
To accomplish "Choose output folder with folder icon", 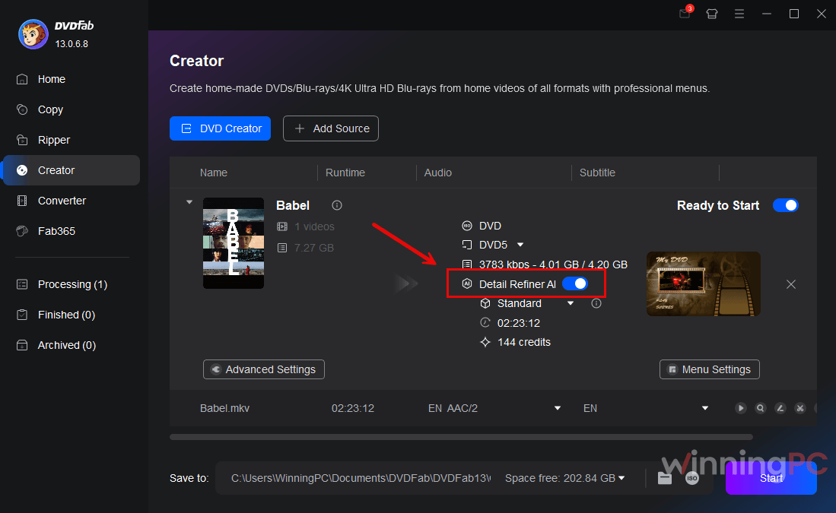I will click(x=664, y=478).
